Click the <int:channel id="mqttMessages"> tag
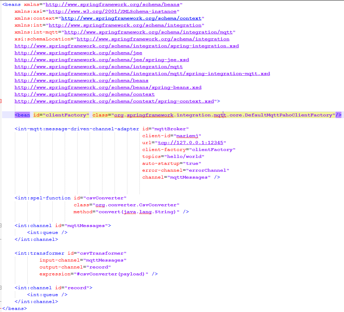The height and width of the screenshot is (312, 344). pos(63,226)
